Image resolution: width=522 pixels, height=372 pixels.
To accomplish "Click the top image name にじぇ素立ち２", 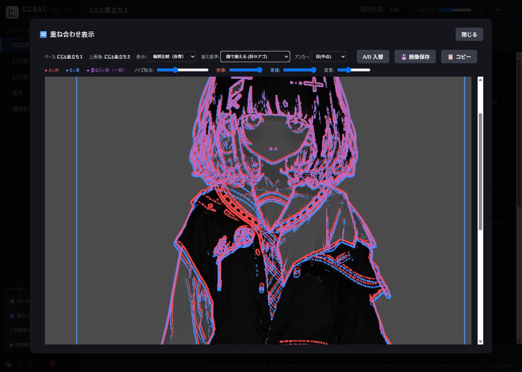I will click(x=117, y=57).
